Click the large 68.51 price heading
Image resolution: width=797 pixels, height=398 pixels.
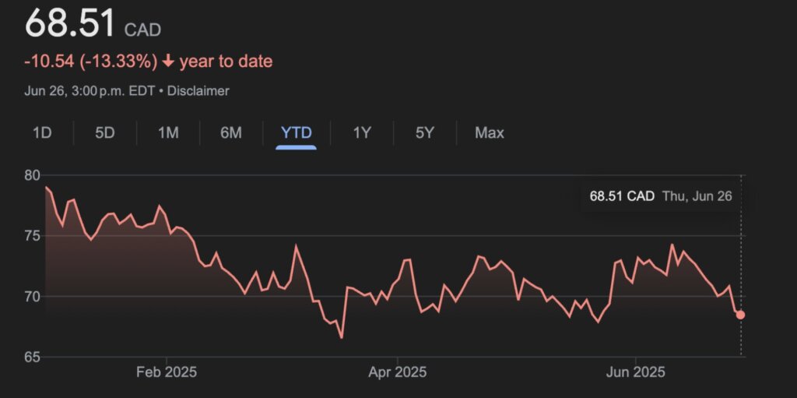click(70, 23)
